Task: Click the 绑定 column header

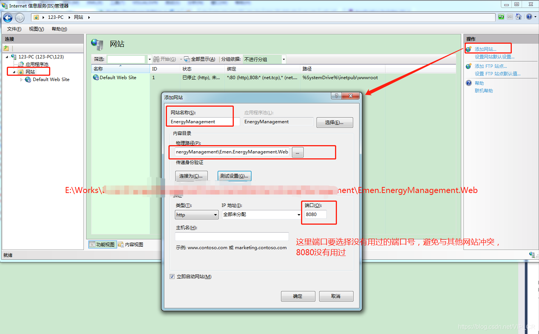Action: click(263, 69)
